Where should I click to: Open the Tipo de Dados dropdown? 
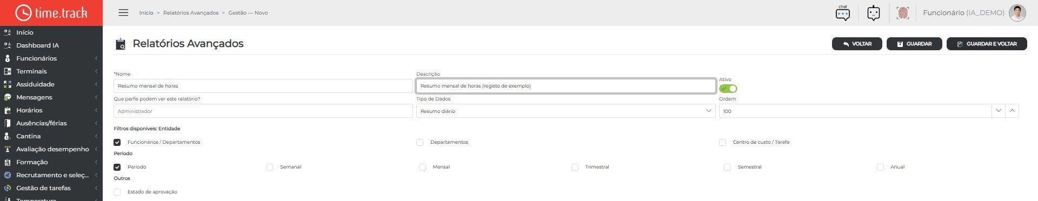pyautogui.click(x=565, y=111)
